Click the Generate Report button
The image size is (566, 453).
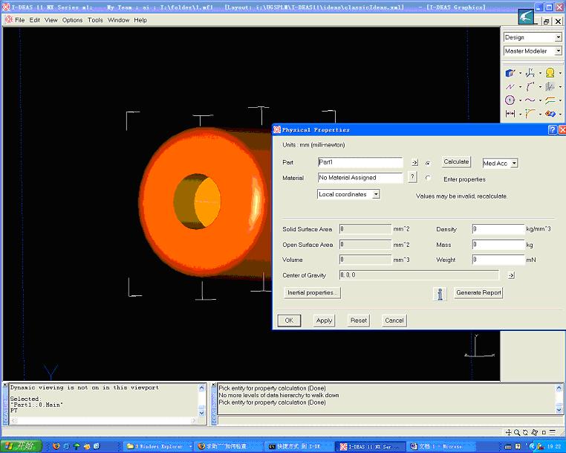(478, 292)
